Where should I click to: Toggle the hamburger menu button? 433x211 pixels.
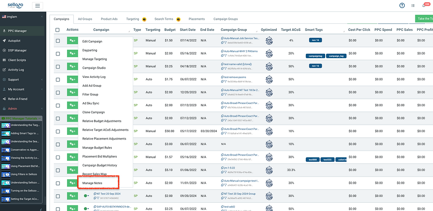[38, 6]
